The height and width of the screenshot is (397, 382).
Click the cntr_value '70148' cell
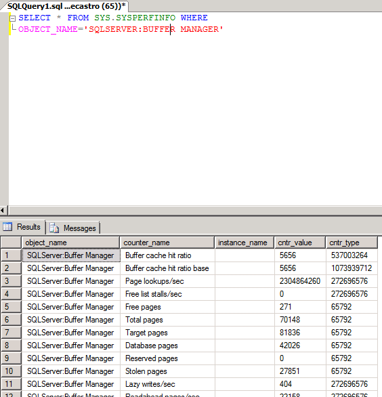[x=300, y=320]
